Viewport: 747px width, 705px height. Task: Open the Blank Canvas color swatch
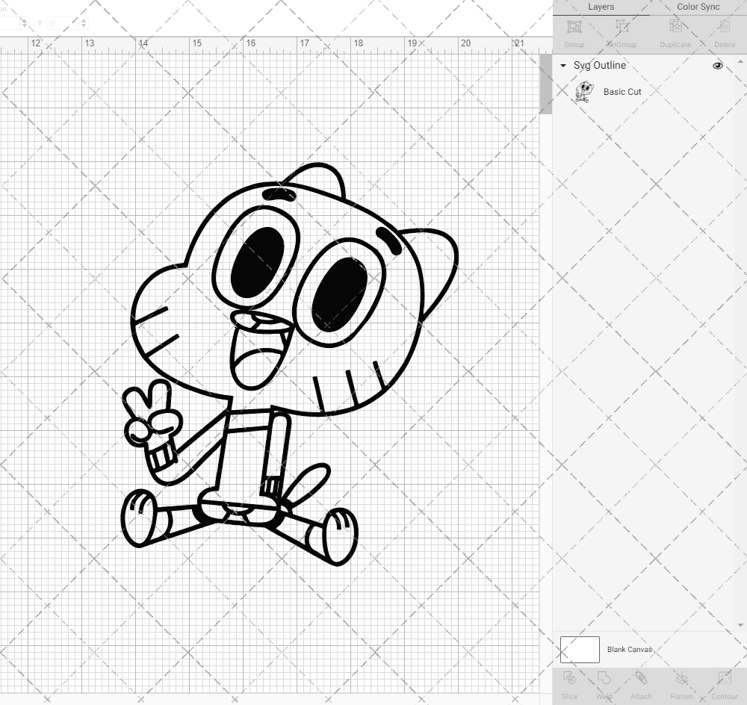[579, 649]
